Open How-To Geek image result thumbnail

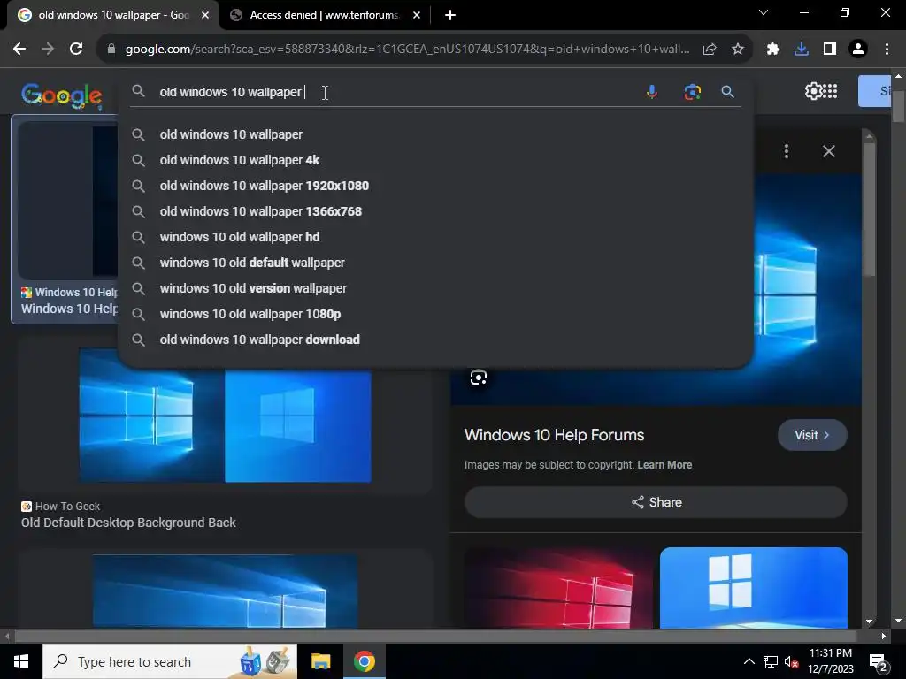click(x=225, y=416)
